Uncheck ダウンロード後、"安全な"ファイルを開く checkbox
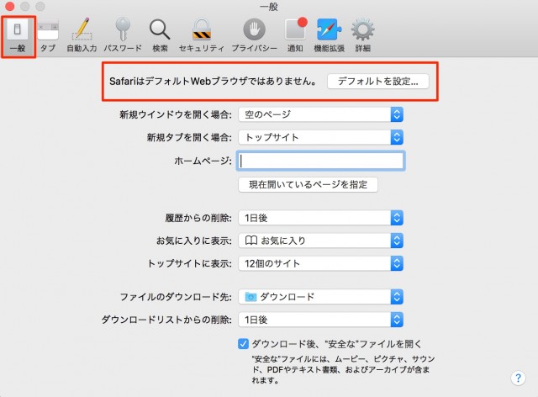This screenshot has width=538, height=397. (x=243, y=344)
